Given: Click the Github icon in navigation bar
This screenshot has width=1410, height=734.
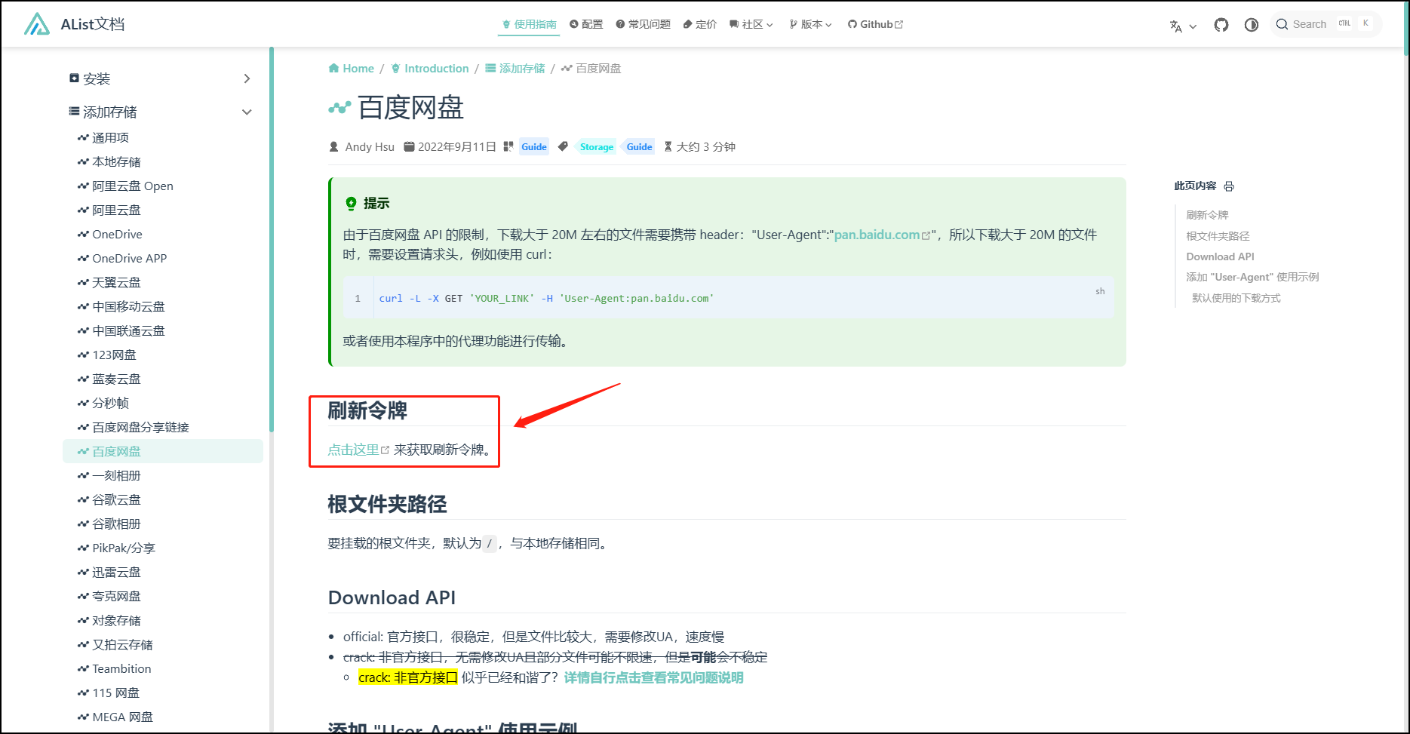Looking at the screenshot, I should click(852, 24).
